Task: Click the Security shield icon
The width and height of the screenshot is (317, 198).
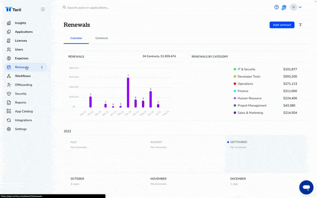Action: point(8,93)
